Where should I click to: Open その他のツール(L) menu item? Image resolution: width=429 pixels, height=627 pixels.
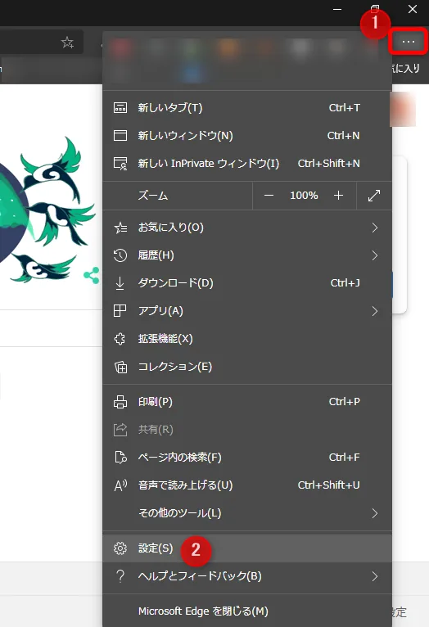pos(247,513)
